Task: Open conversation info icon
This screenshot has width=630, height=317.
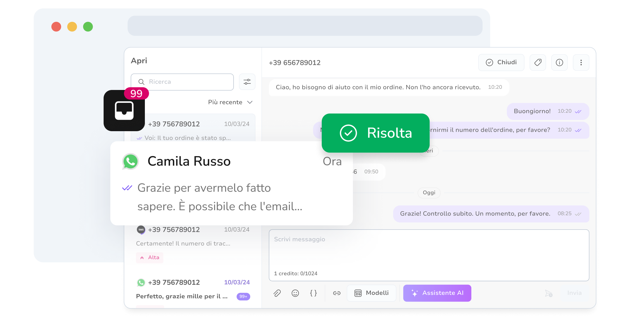Action: (559, 63)
